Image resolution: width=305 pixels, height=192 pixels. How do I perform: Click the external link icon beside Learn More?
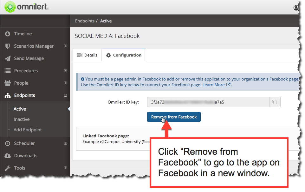[228, 85]
